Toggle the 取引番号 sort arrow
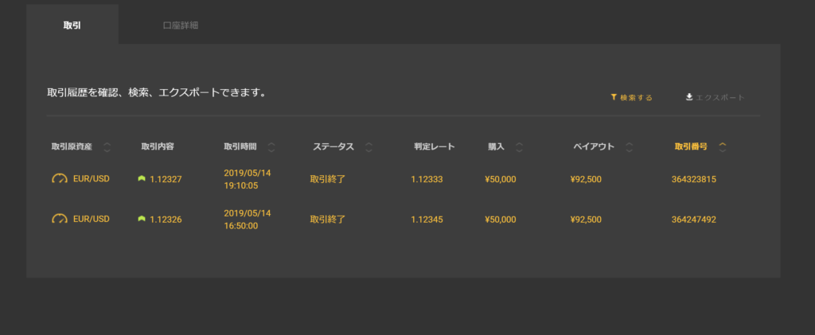 [722, 147]
